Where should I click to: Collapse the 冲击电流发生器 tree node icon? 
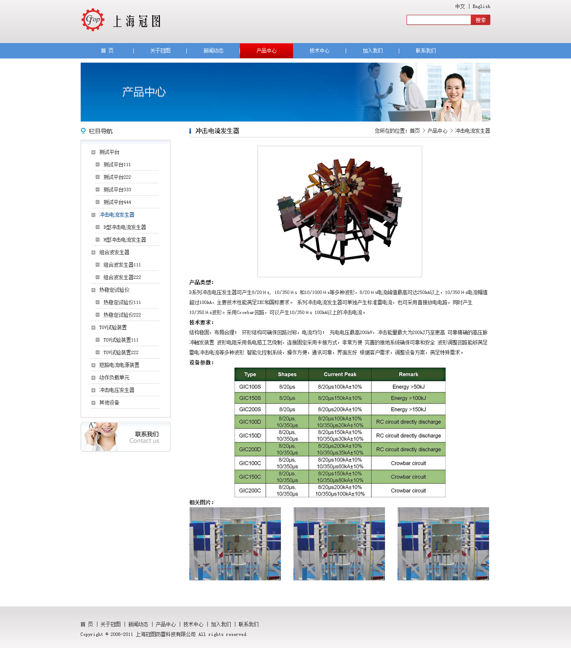93,215
